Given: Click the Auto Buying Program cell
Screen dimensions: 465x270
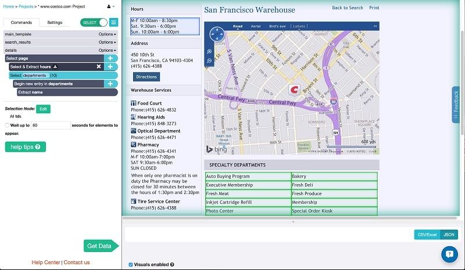Looking at the screenshot, I should click(x=249, y=177).
